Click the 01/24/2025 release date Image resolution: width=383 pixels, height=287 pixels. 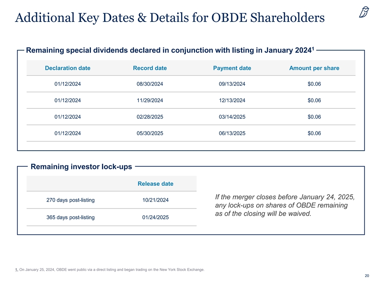coord(155,217)
